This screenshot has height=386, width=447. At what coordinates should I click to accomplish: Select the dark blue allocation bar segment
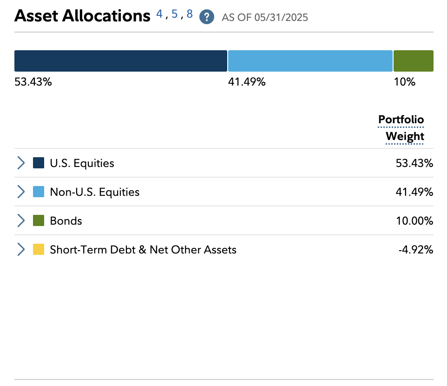[121, 61]
